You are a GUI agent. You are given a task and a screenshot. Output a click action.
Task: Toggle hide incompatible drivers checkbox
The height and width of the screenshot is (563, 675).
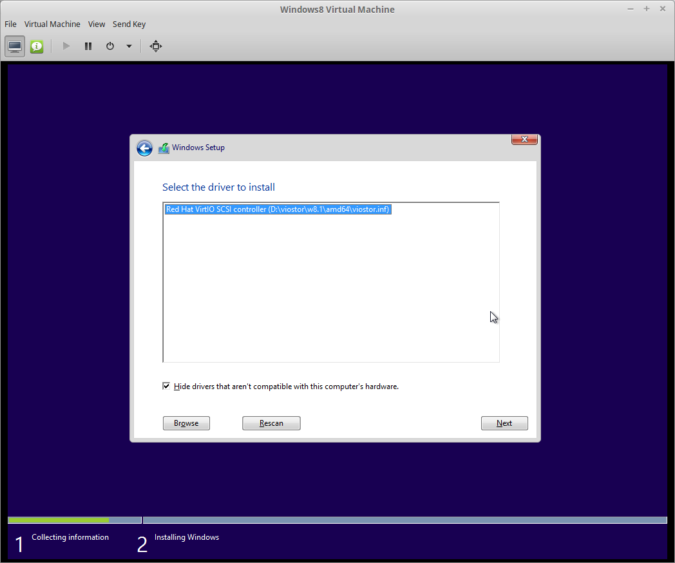(166, 386)
